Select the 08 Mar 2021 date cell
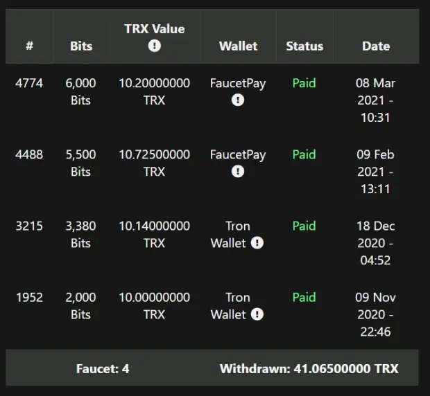Screen dimensions: 430x396 [x=375, y=100]
